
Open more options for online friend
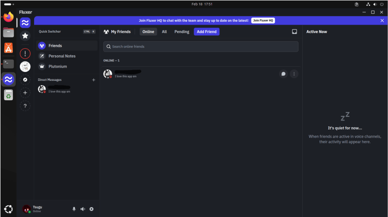coord(294,74)
